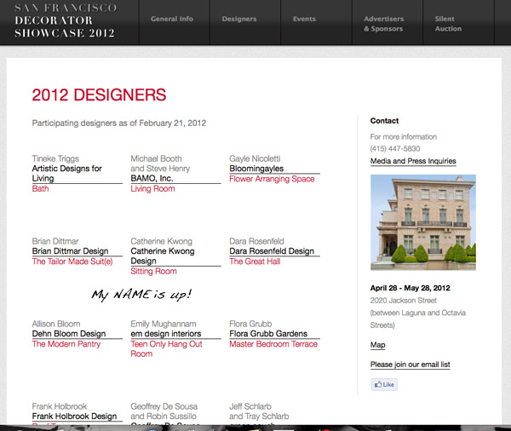Click the Emily Mughannam name

point(164,324)
